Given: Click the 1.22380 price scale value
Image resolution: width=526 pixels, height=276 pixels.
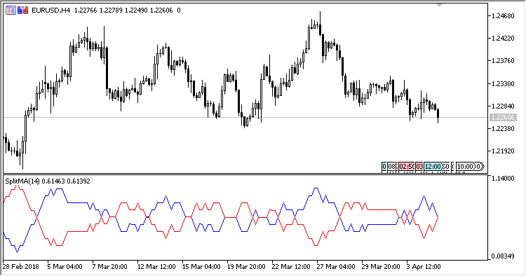Looking at the screenshot, I should tap(503, 129).
